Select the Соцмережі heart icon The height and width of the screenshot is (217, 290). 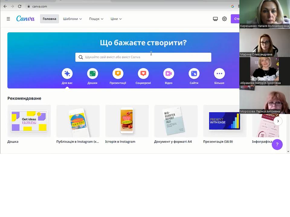click(143, 74)
